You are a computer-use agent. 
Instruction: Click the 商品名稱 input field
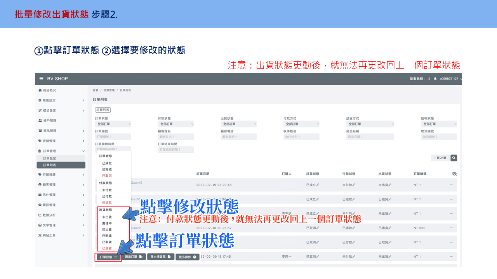point(370,137)
